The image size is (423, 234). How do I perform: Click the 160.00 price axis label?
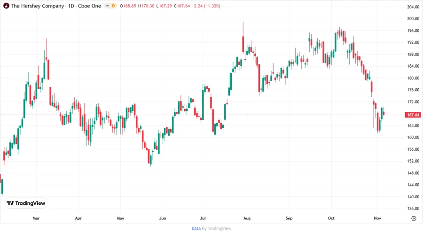click(413, 138)
